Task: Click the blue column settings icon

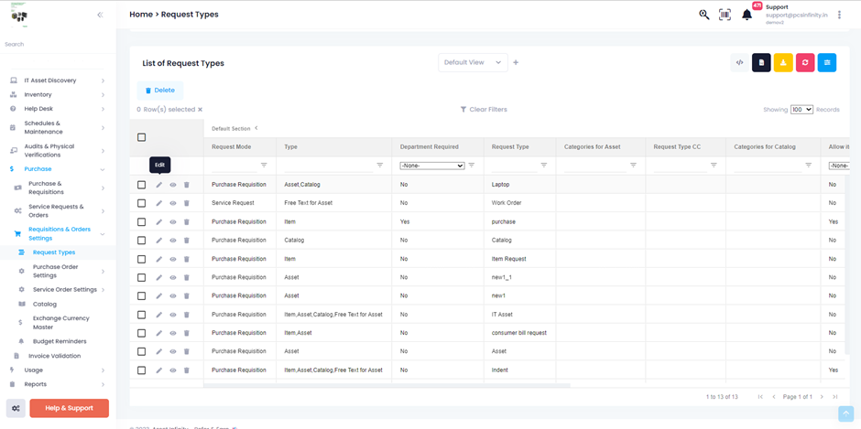Action: (827, 62)
